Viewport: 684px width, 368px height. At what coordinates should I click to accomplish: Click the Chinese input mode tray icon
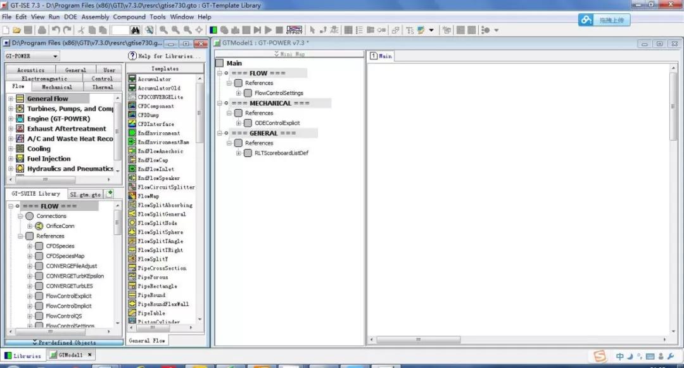[x=620, y=357]
